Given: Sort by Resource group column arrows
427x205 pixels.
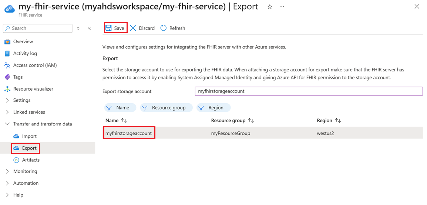Looking at the screenshot, I should [251, 121].
